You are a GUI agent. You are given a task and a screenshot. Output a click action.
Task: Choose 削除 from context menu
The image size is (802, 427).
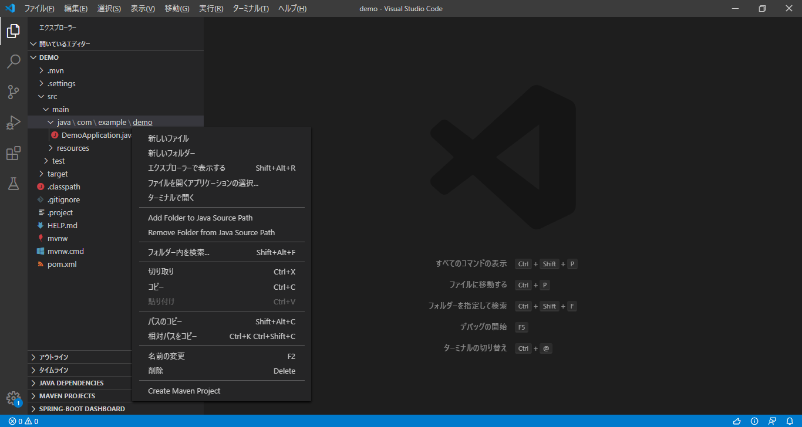221,371
